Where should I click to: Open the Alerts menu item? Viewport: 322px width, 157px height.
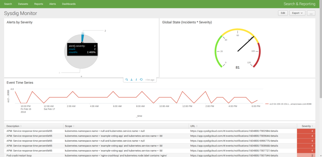[53, 4]
